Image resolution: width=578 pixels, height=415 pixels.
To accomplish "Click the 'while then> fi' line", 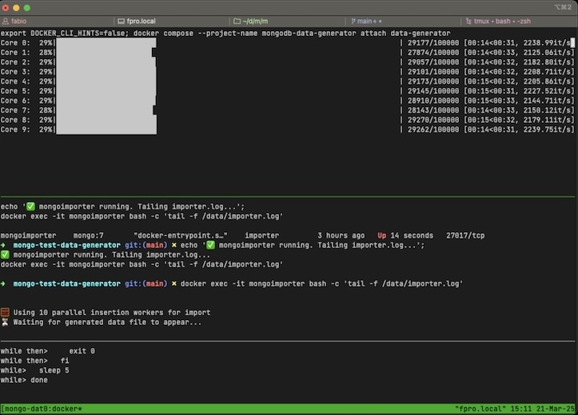I will click(34, 361).
